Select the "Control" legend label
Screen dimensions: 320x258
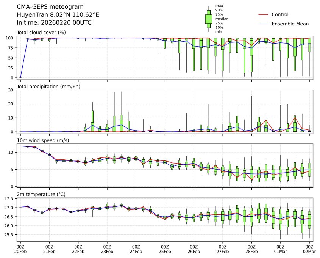pyautogui.click(x=280, y=14)
